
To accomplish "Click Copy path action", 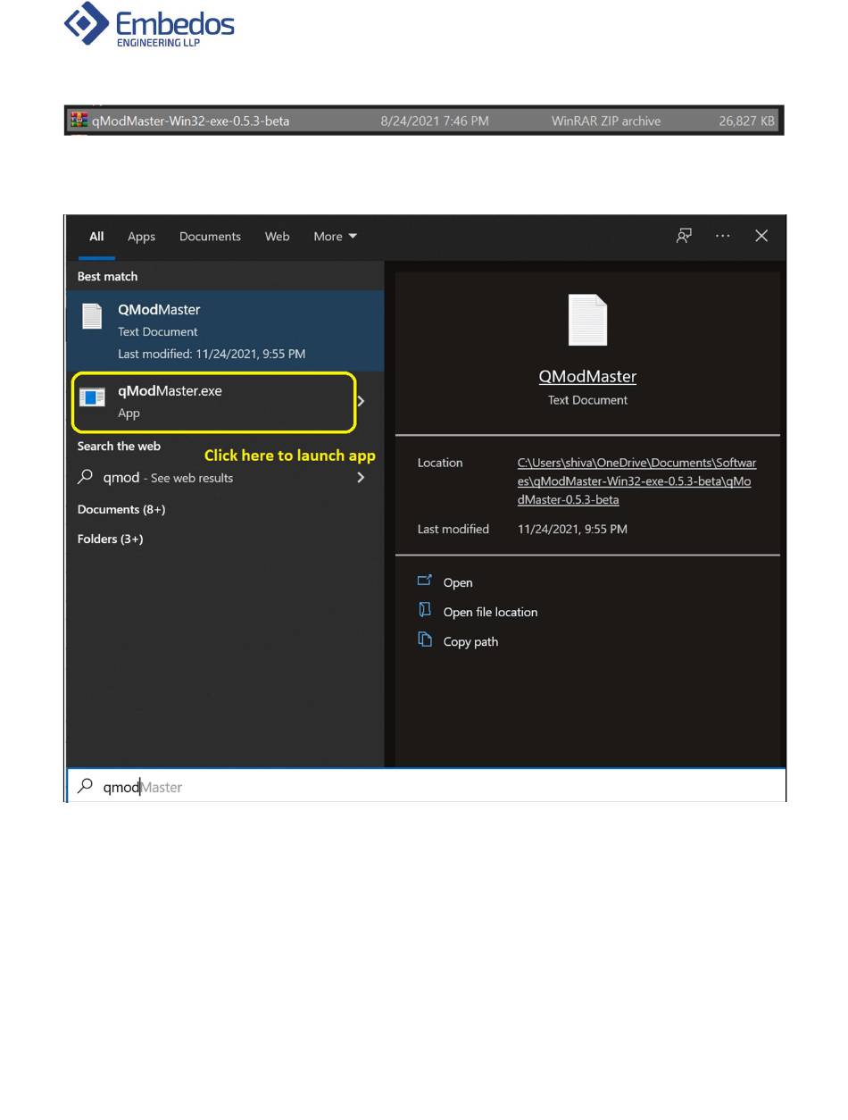I will (470, 641).
